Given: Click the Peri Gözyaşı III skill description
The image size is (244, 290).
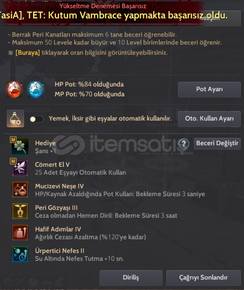Looking at the screenshot, I should pyautogui.click(x=106, y=216).
